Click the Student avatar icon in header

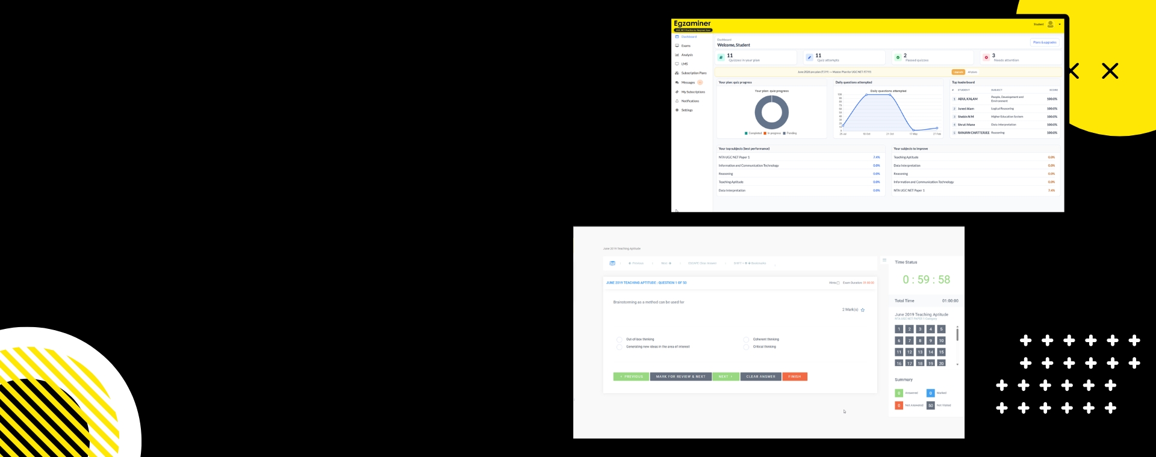[1051, 25]
